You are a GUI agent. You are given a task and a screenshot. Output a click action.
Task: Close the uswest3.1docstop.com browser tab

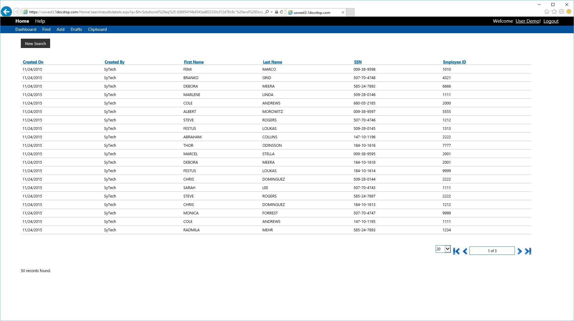(343, 12)
